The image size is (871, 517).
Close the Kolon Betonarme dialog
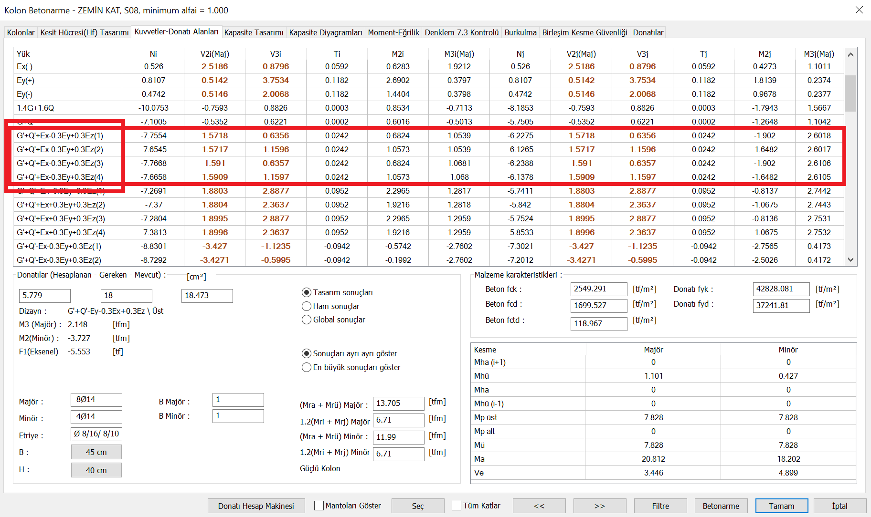pyautogui.click(x=859, y=10)
